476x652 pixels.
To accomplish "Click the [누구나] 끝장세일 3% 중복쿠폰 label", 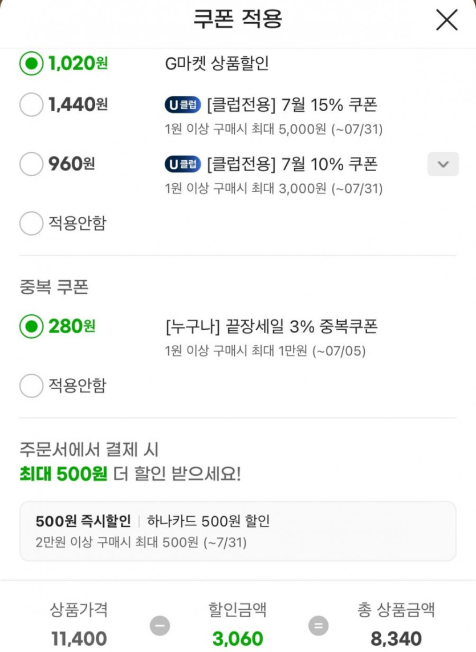I will click(271, 327).
